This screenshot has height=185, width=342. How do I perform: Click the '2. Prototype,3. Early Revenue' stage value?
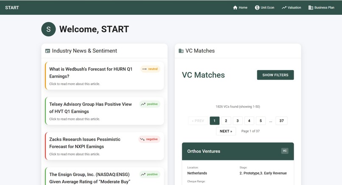pos(263,173)
